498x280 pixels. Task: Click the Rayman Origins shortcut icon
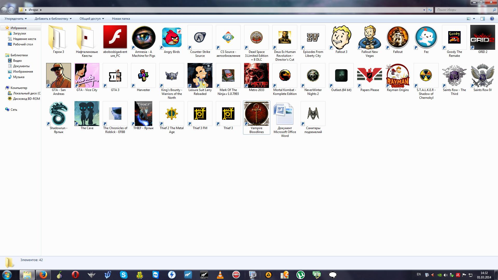(x=398, y=76)
